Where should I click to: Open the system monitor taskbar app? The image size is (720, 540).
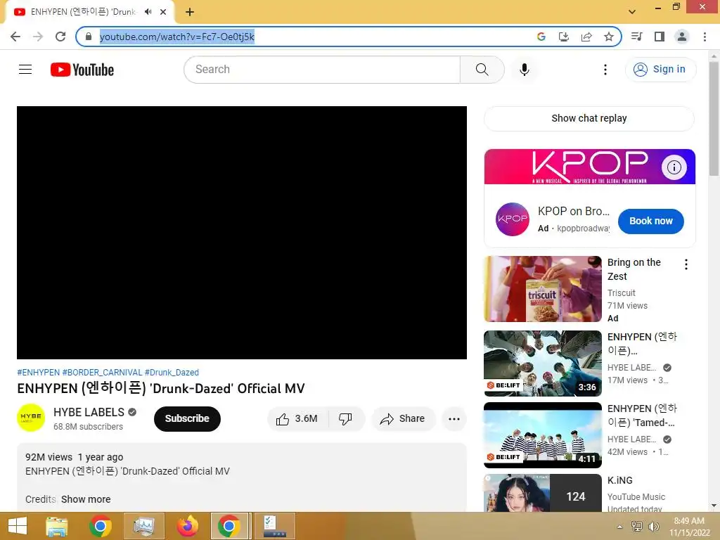(x=144, y=526)
